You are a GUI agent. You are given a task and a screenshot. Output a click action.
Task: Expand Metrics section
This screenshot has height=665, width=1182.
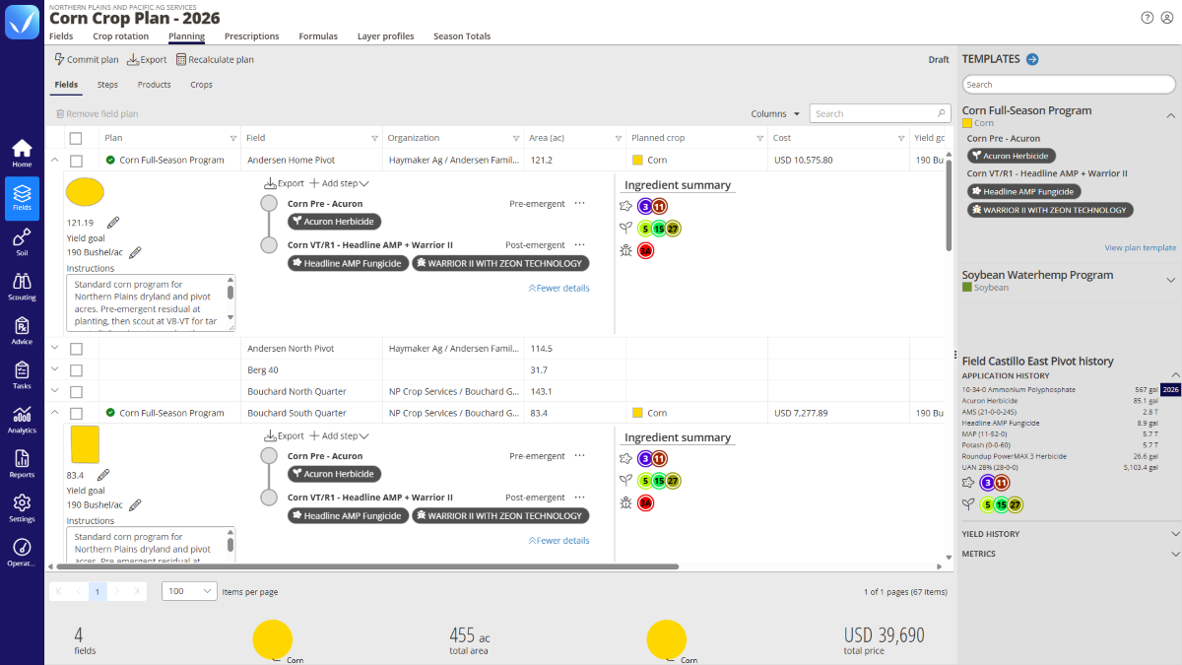[1174, 554]
